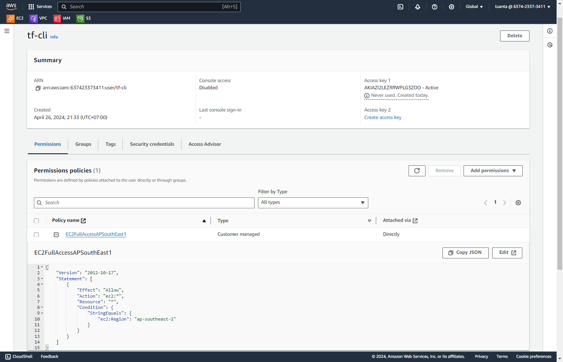
Task: Fold JSON line 8 Condition arrow
Action: pyautogui.click(x=42, y=307)
